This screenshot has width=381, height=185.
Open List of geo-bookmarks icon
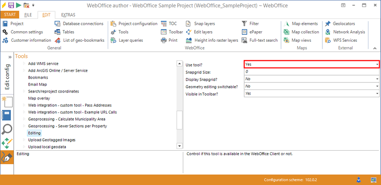click(x=57, y=40)
